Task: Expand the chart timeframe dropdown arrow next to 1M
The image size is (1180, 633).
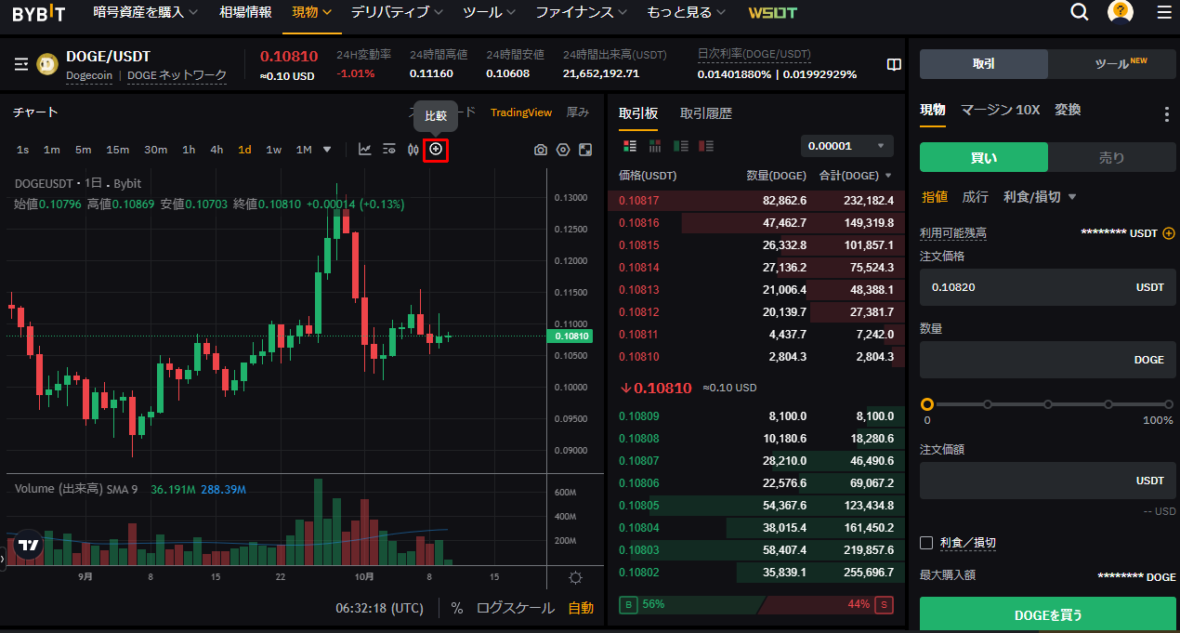Action: [329, 149]
